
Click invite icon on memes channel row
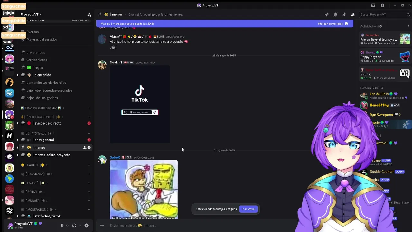[85, 148]
